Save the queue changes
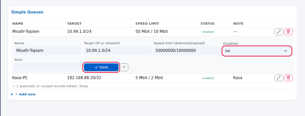The width and height of the screenshot is (305, 116). [101, 67]
